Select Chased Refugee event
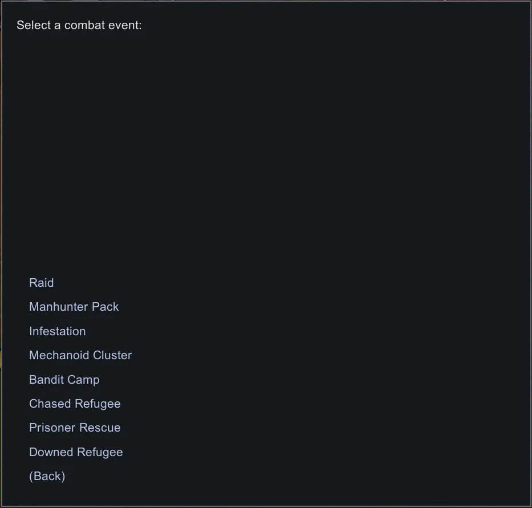The image size is (532, 508). click(75, 404)
